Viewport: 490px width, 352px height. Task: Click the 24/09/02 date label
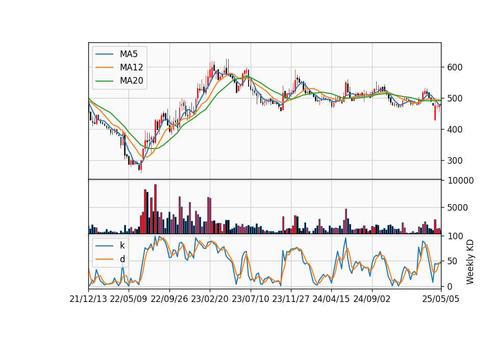[372, 299]
